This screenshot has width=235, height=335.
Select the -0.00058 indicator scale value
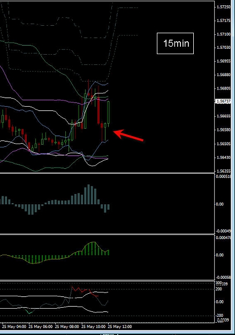pyautogui.click(x=223, y=277)
